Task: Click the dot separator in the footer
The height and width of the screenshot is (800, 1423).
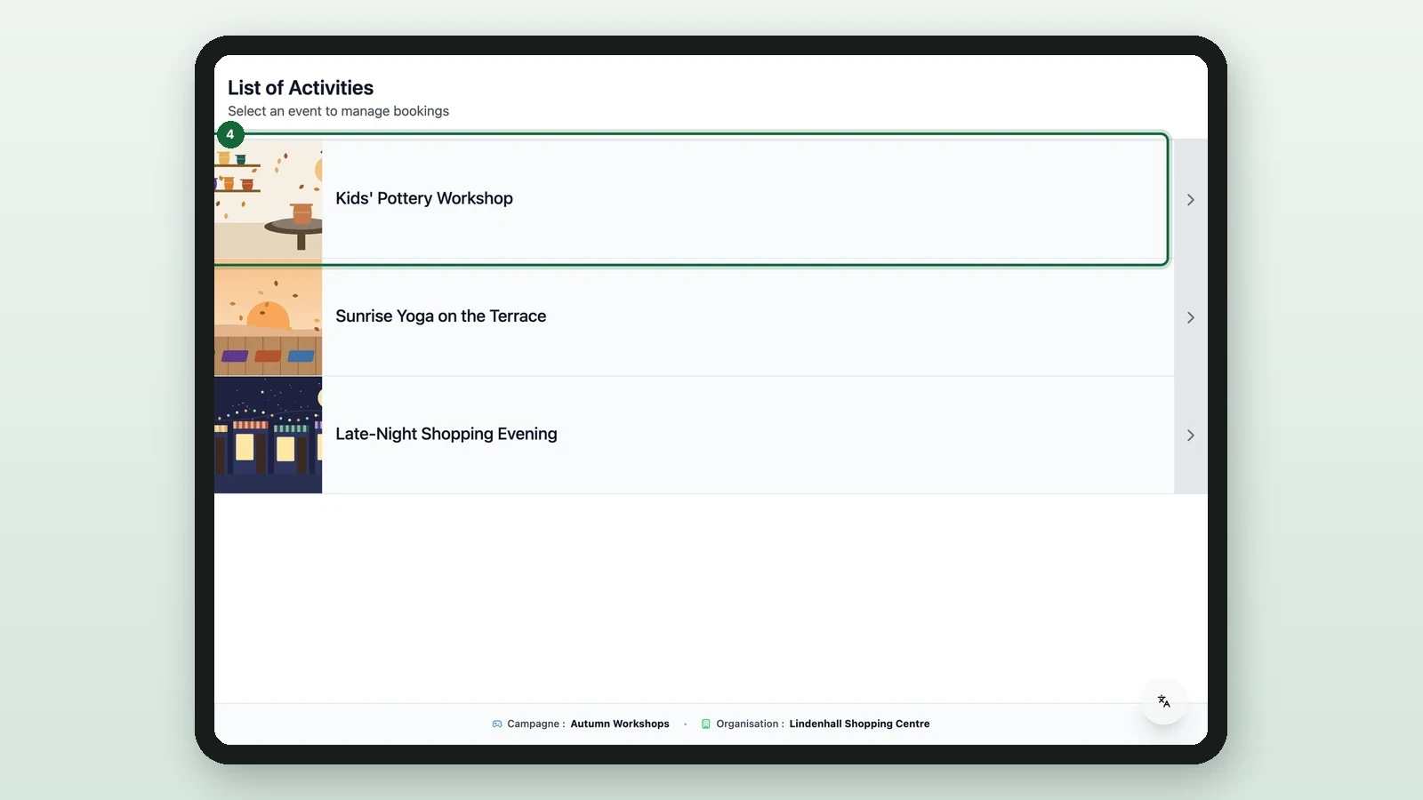Action: pyautogui.click(x=685, y=724)
